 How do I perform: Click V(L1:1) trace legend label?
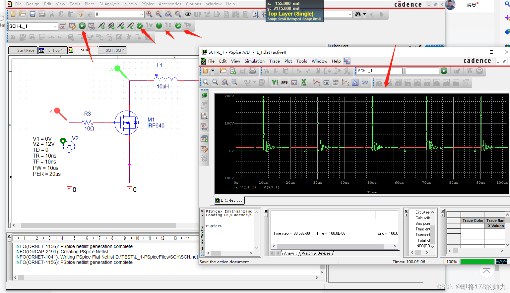(x=248, y=187)
